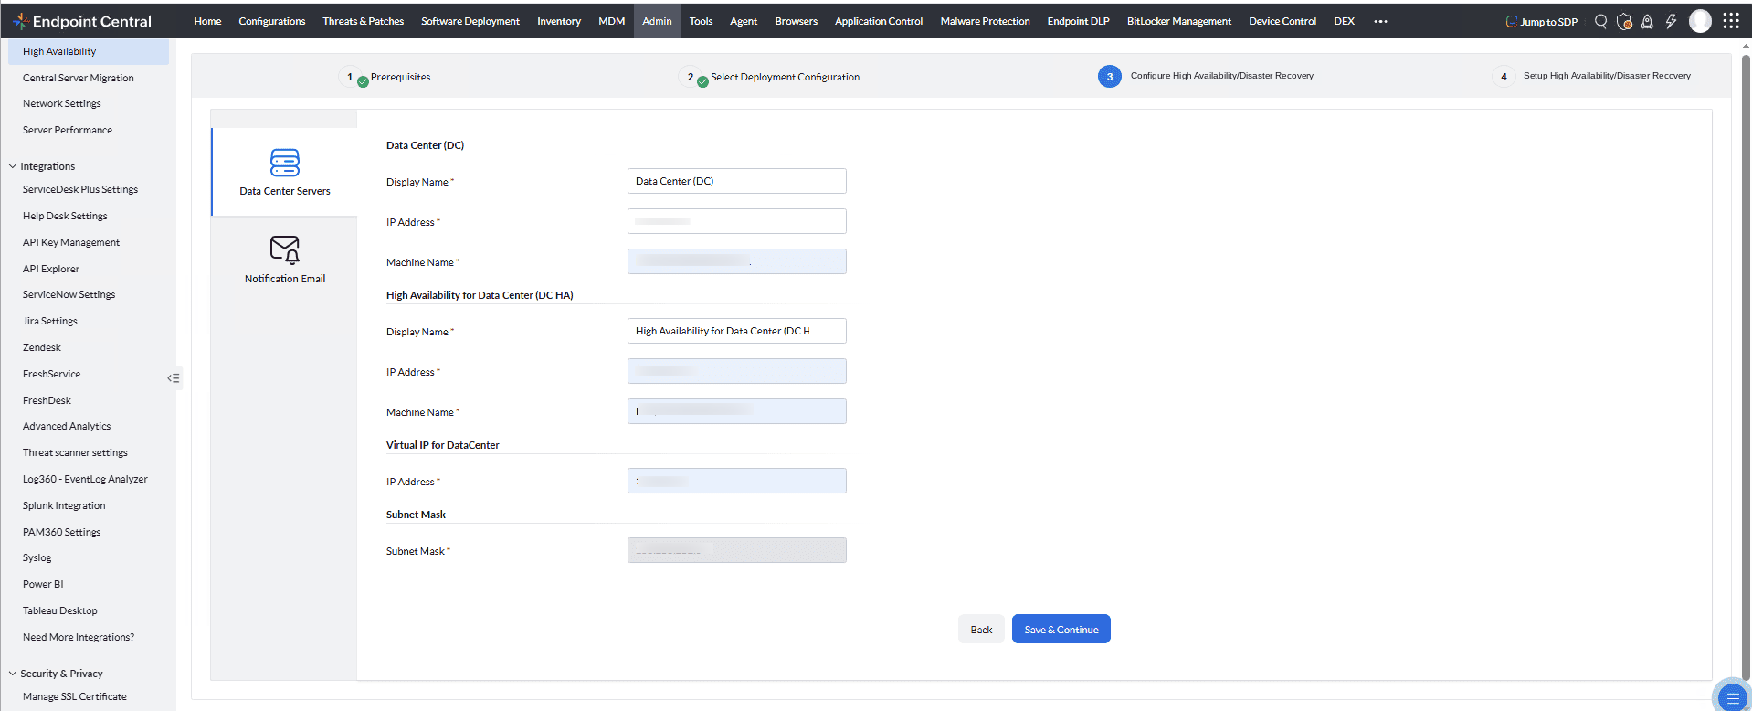Click the page vertical scrollbar
The height and width of the screenshot is (711, 1752).
point(1746,366)
